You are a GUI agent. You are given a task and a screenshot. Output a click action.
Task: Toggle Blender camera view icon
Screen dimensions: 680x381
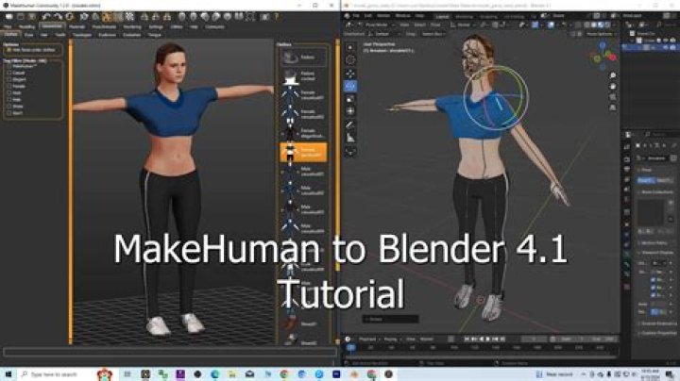(x=613, y=97)
